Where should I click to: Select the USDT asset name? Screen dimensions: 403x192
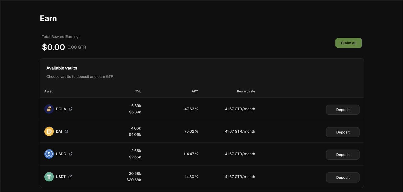61,177
